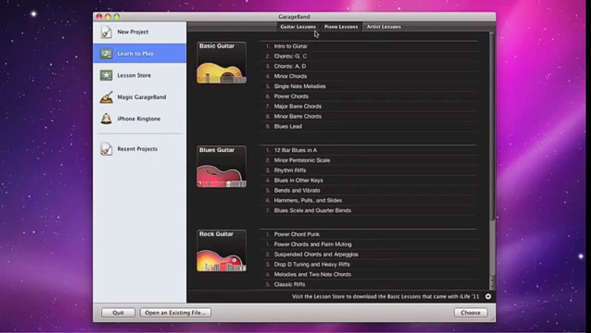Click the Magic GarageBand icon
This screenshot has width=591, height=333.
click(x=106, y=97)
